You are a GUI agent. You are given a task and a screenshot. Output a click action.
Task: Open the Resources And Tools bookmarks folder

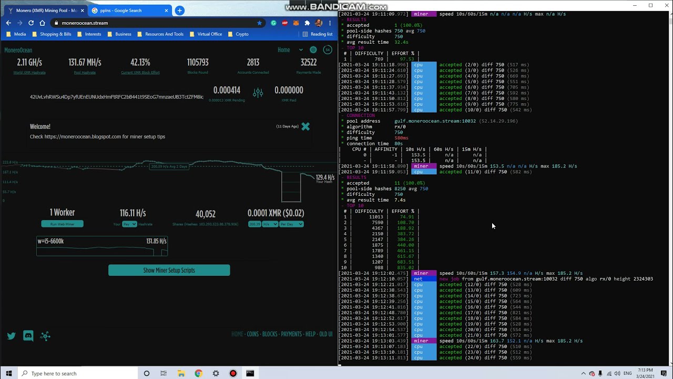(x=160, y=34)
